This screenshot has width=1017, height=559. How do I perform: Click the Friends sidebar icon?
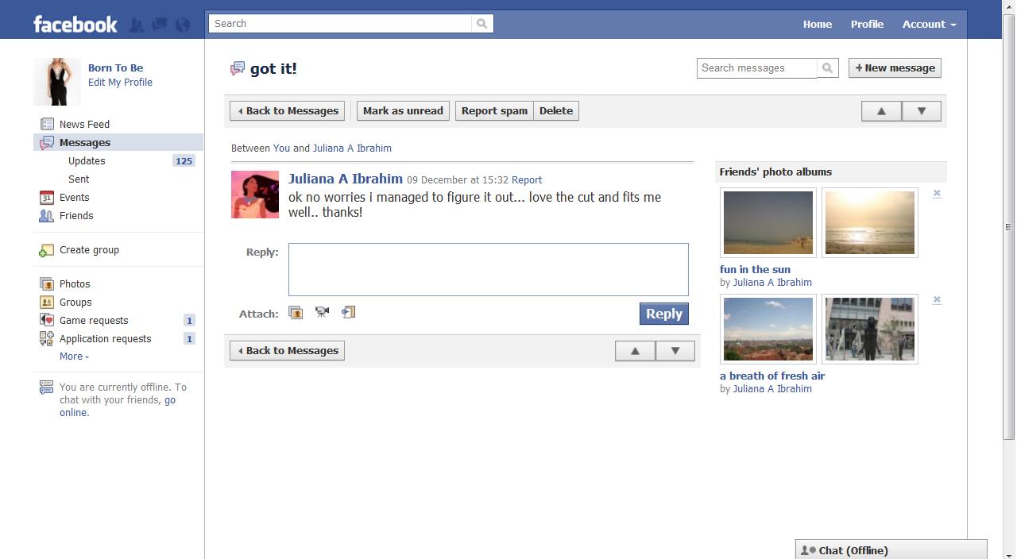(x=47, y=215)
